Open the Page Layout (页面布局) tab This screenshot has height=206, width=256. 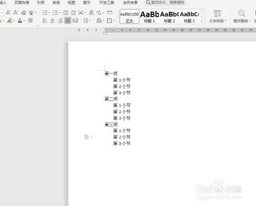point(22,3)
